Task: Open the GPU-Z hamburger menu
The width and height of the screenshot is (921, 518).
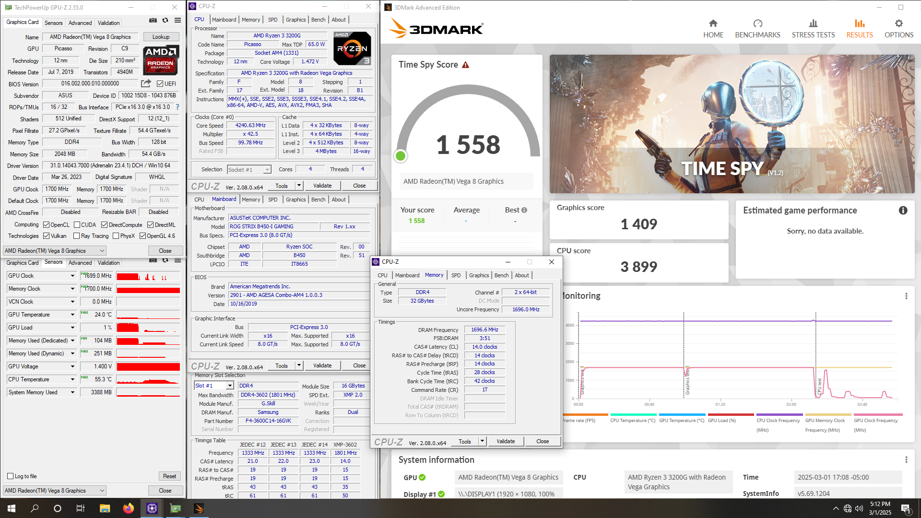Action: point(177,21)
